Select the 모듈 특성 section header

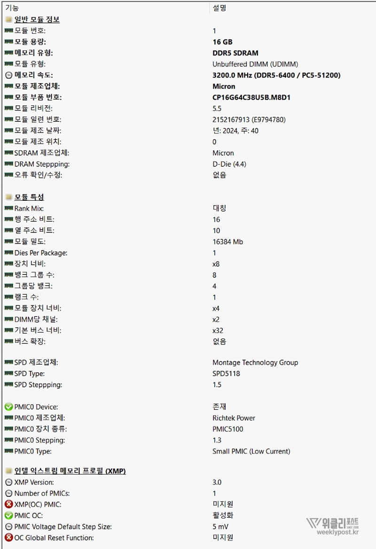coord(29,197)
